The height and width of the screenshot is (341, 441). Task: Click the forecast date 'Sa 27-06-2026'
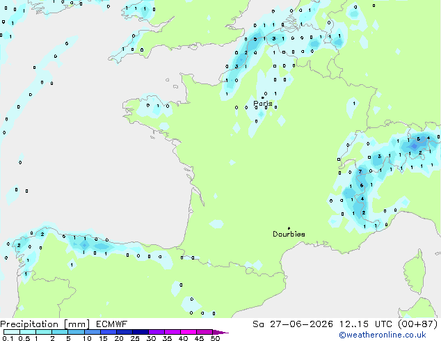(293, 324)
